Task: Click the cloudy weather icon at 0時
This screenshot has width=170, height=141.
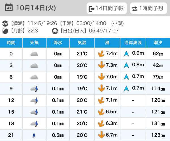Action: (x=34, y=53)
